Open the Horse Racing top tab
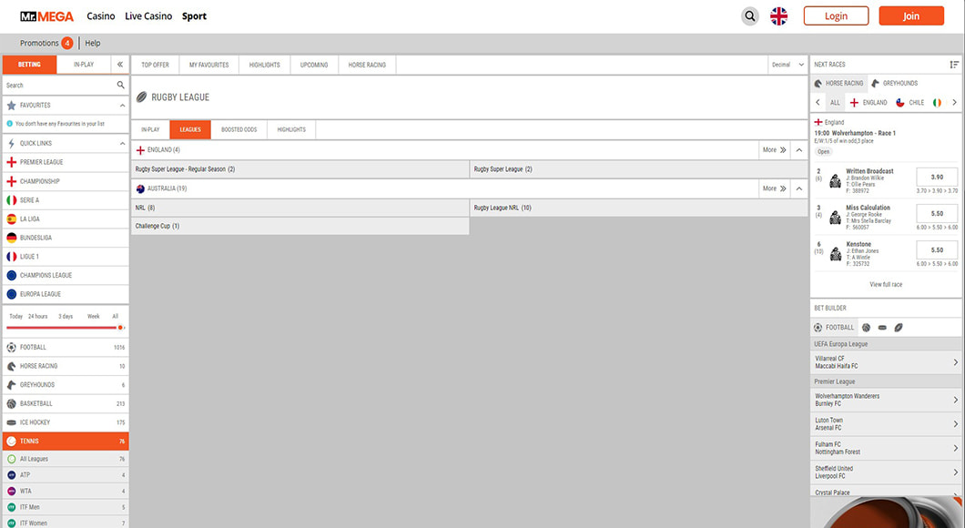 [x=367, y=65]
